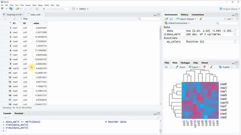Switch to the Files tab
The image size is (241, 135).
click(x=167, y=63)
